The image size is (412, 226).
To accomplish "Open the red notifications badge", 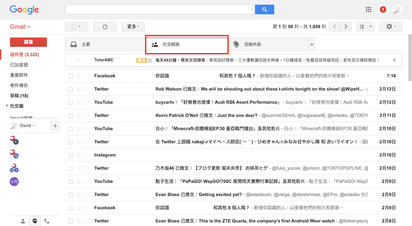I will [383, 9].
